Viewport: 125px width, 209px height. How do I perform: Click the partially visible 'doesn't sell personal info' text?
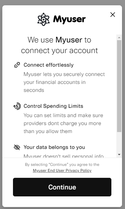point(63,156)
